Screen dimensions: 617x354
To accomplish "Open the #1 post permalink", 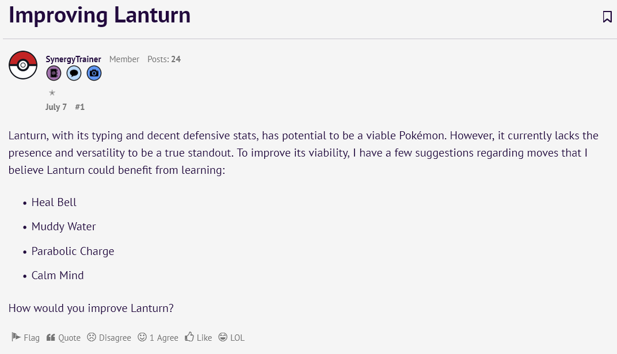I will [x=79, y=107].
